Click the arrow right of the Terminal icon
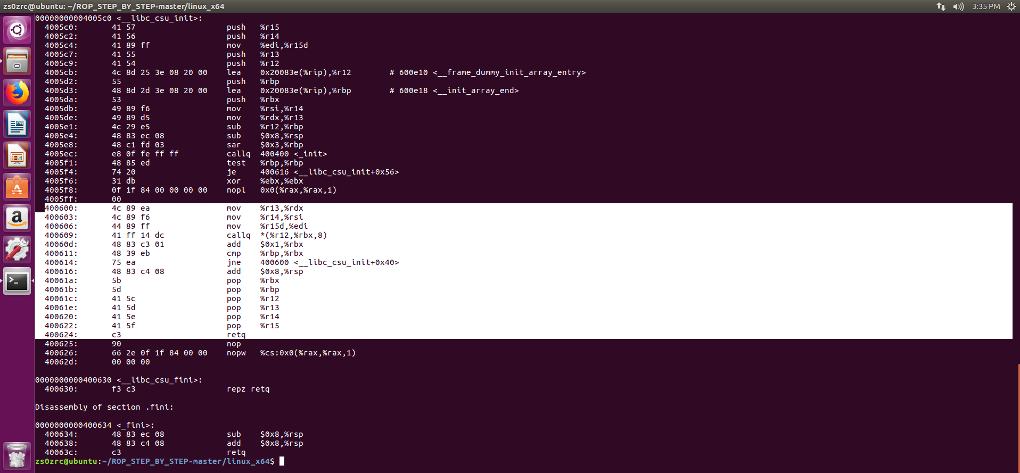The height and width of the screenshot is (473, 1020). point(32,281)
